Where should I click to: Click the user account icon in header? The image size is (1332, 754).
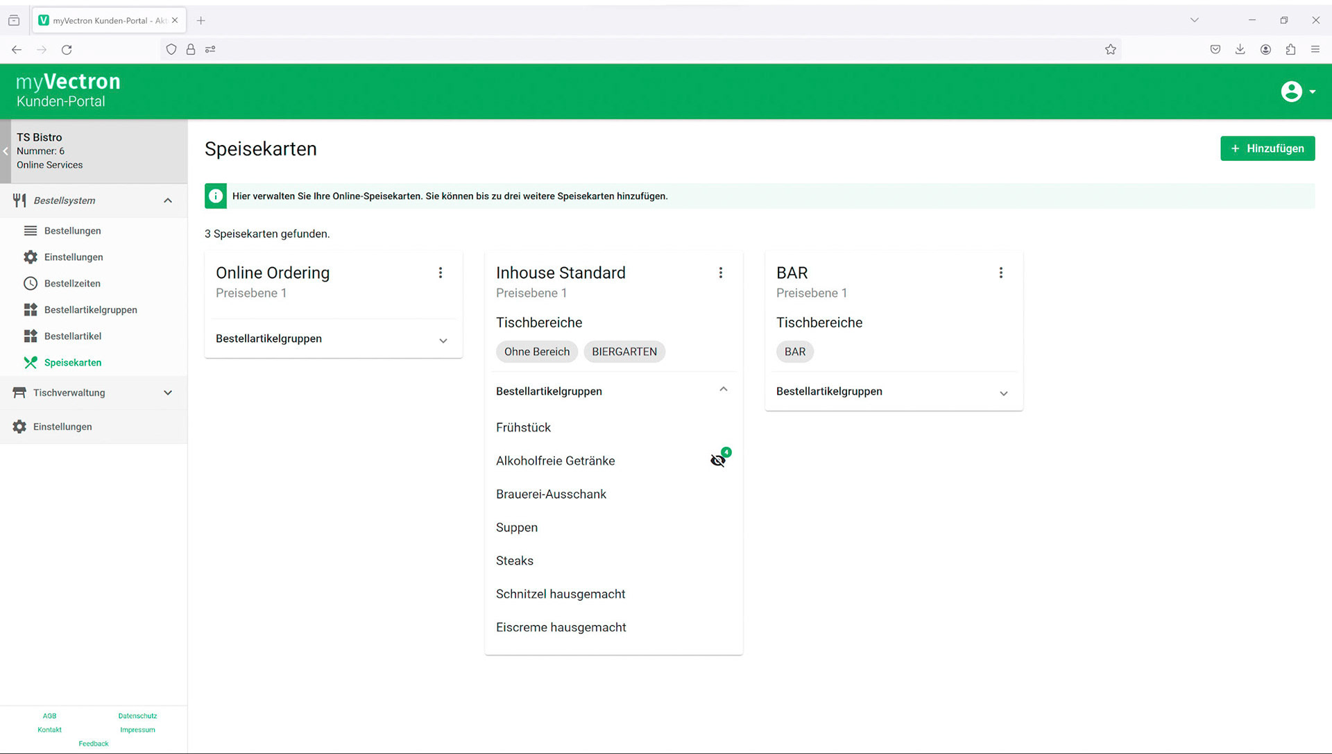(x=1291, y=92)
